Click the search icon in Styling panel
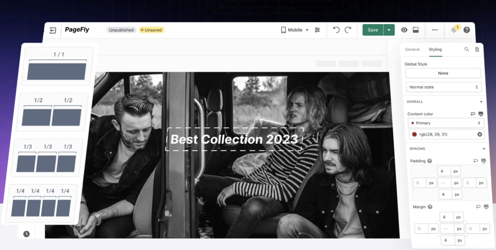Viewport: 496px width, 250px height. pos(467,50)
